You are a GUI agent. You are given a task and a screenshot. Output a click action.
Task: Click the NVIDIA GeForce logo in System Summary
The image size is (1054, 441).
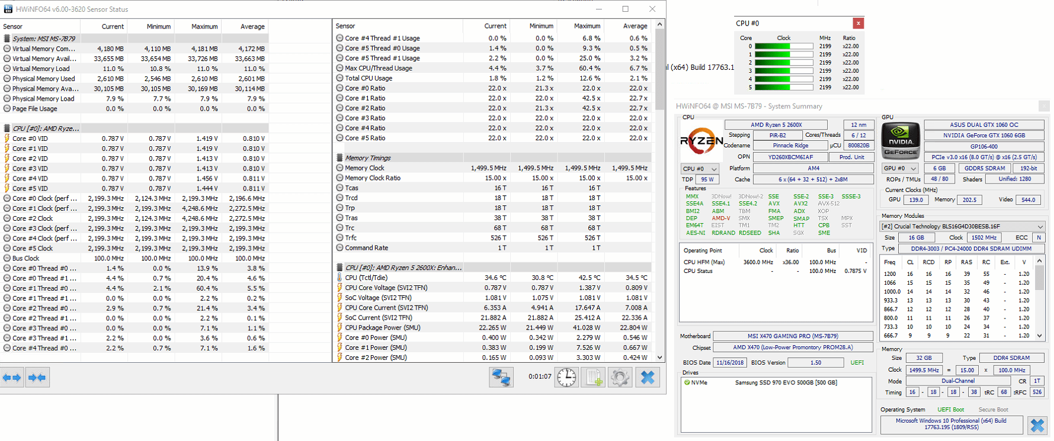pos(901,141)
